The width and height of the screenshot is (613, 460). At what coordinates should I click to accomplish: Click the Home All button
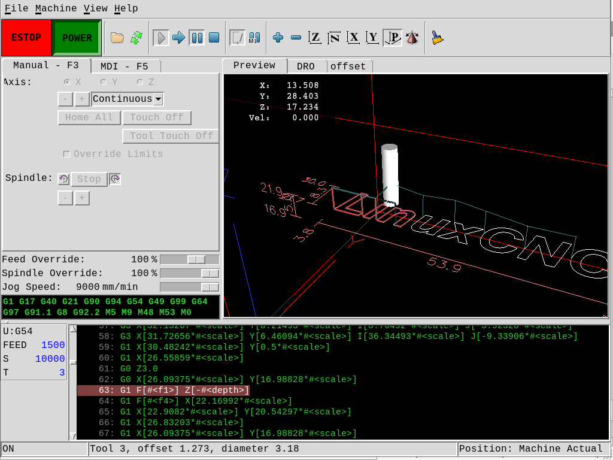pyautogui.click(x=89, y=117)
